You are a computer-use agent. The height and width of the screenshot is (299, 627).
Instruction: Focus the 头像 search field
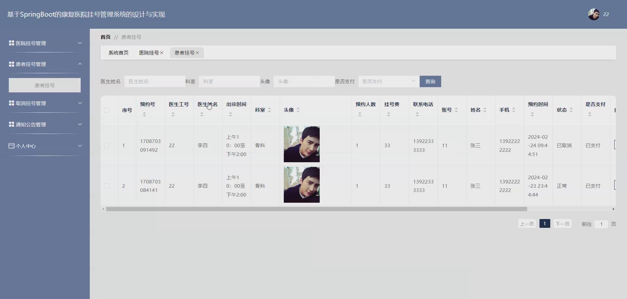point(304,82)
